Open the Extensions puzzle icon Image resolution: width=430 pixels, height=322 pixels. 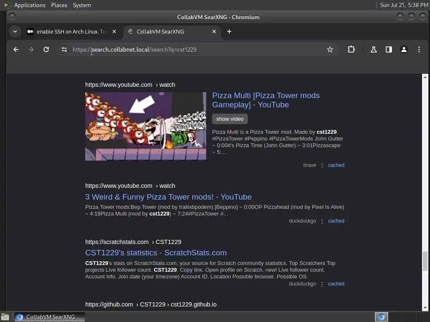tap(351, 49)
